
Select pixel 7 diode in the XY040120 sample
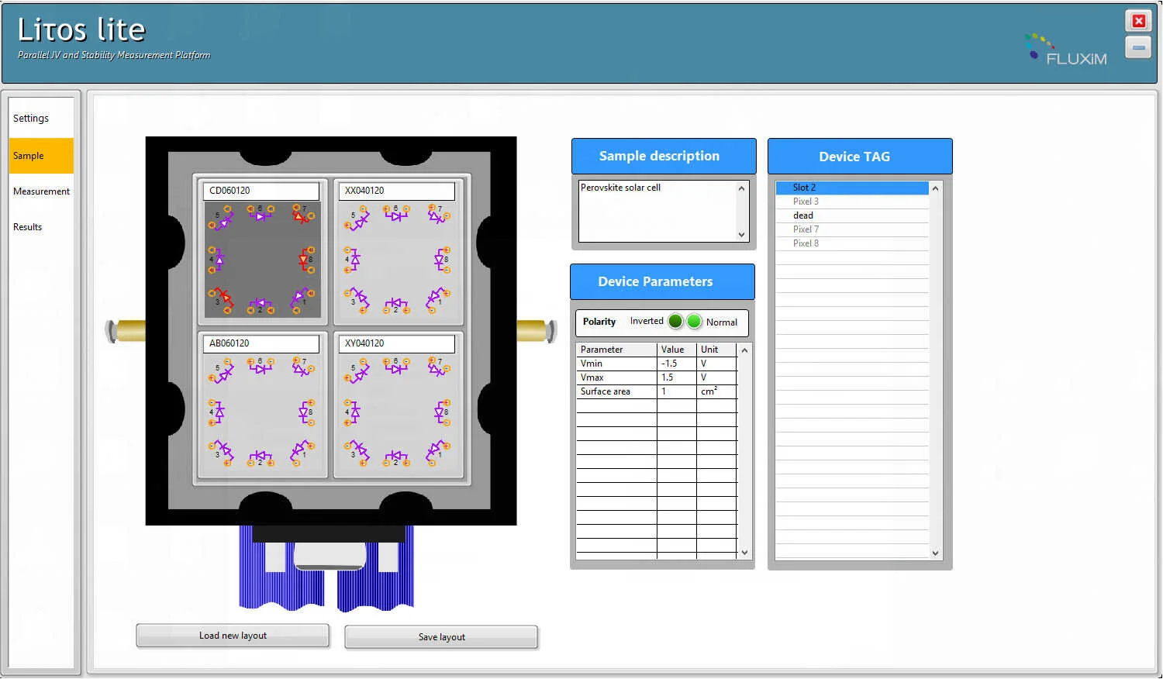tap(436, 370)
